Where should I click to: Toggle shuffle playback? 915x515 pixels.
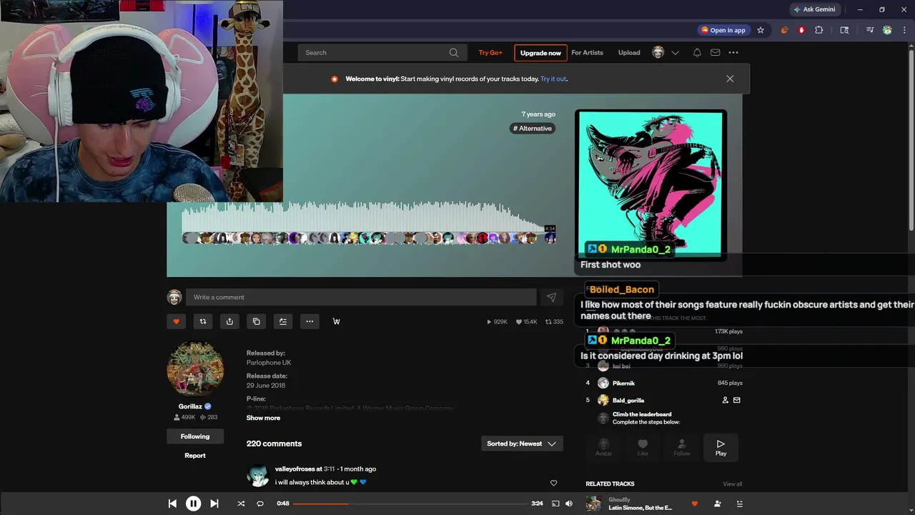[241, 504]
